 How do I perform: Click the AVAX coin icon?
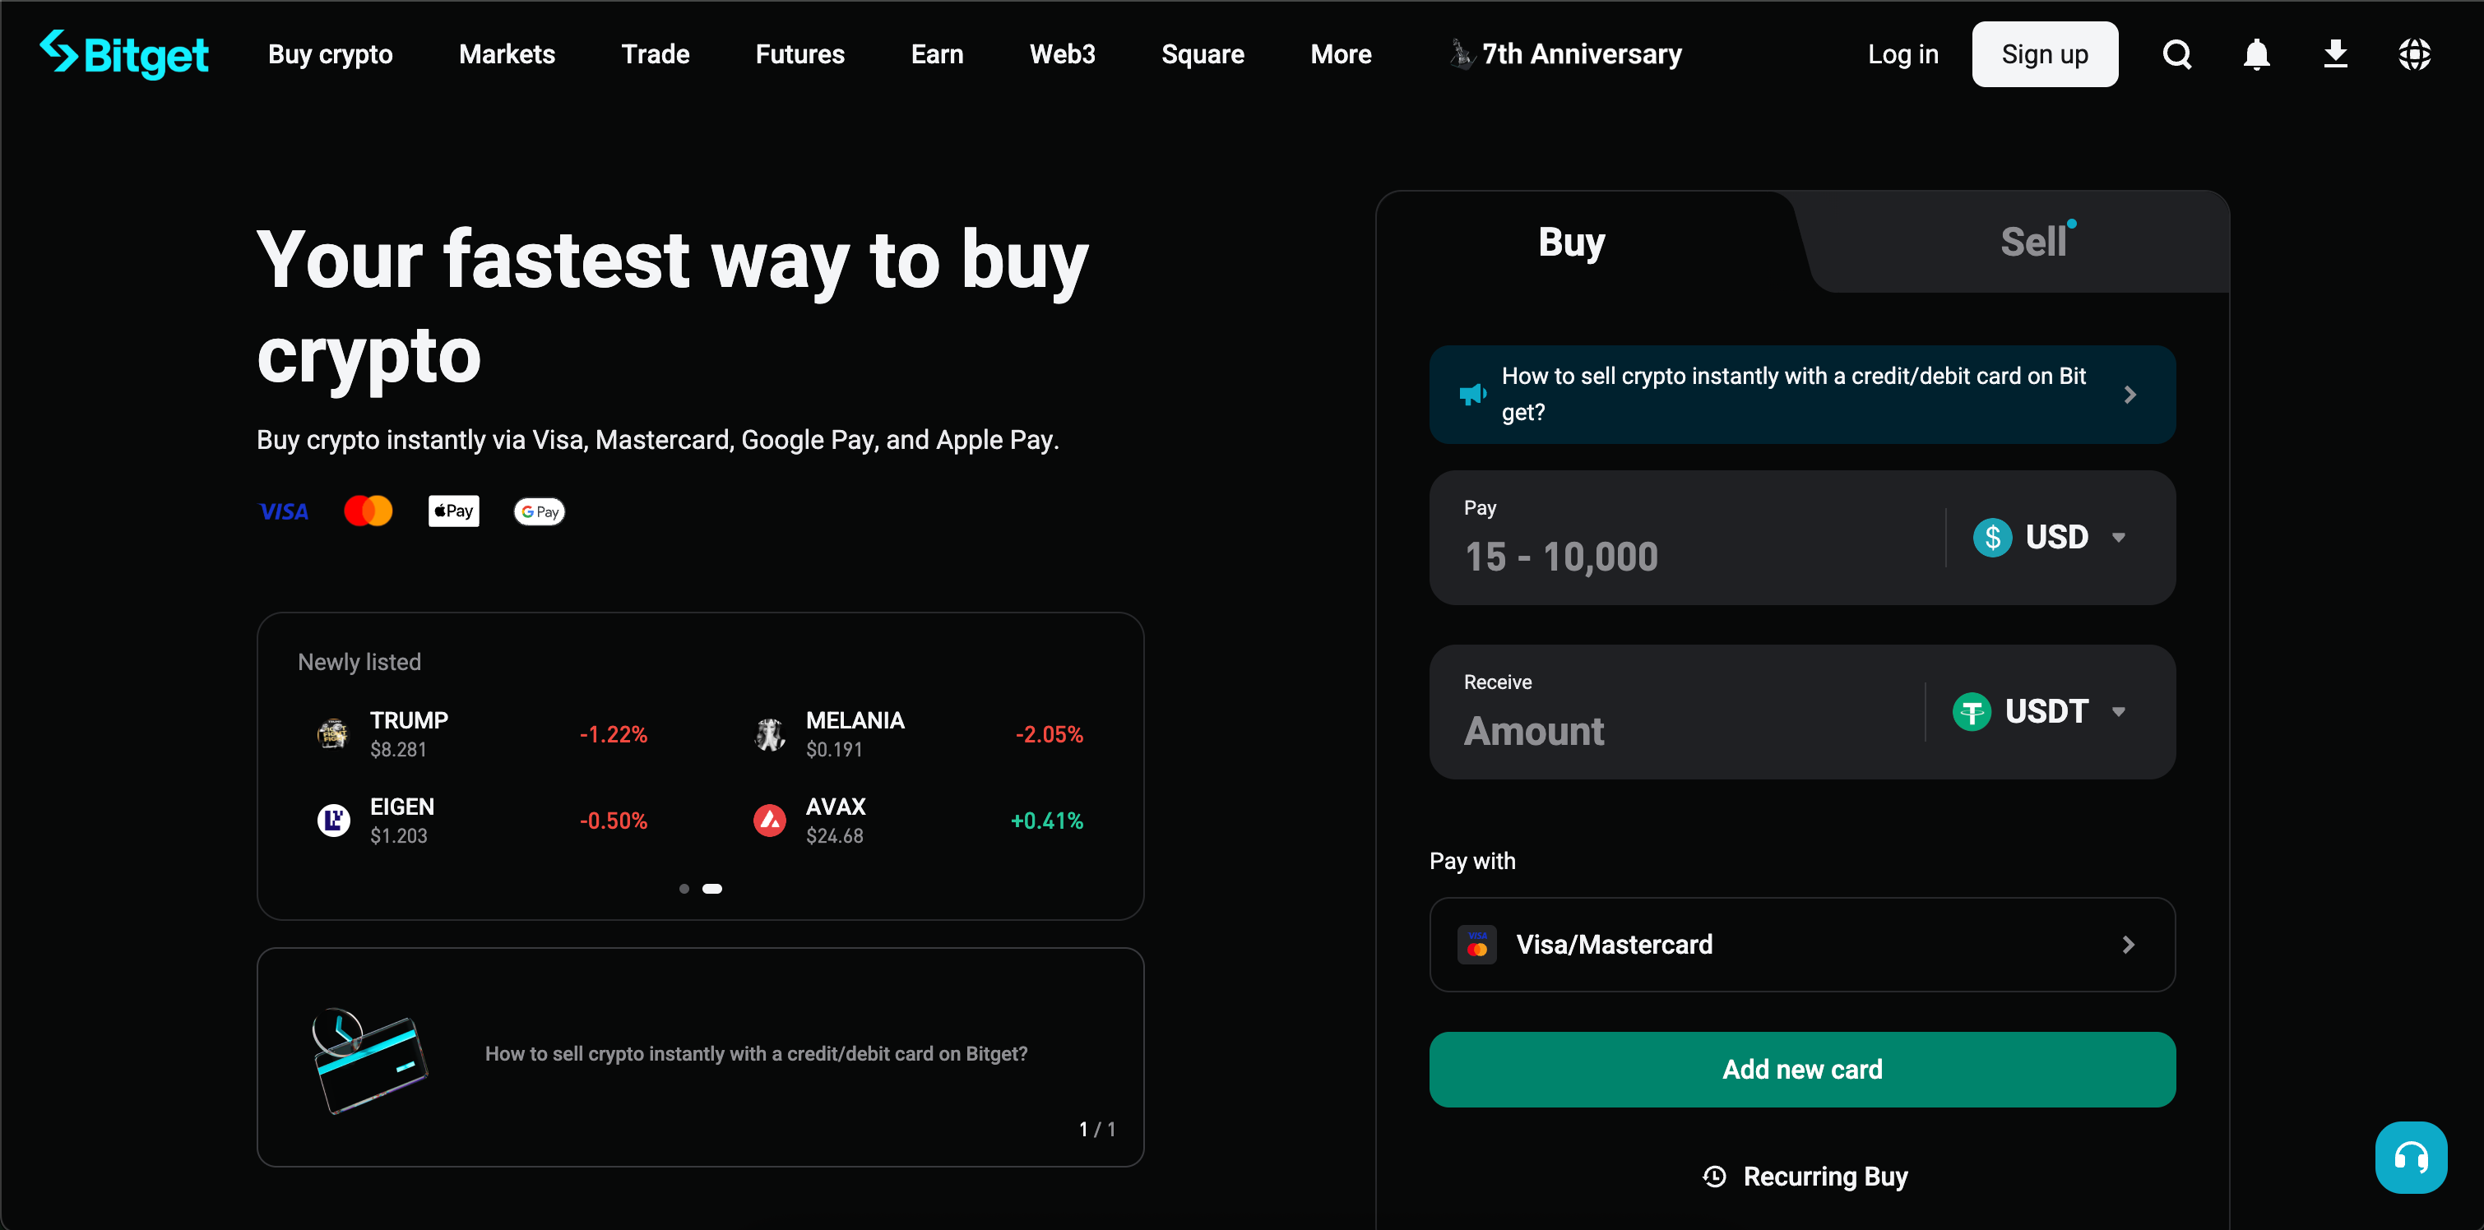click(x=768, y=821)
